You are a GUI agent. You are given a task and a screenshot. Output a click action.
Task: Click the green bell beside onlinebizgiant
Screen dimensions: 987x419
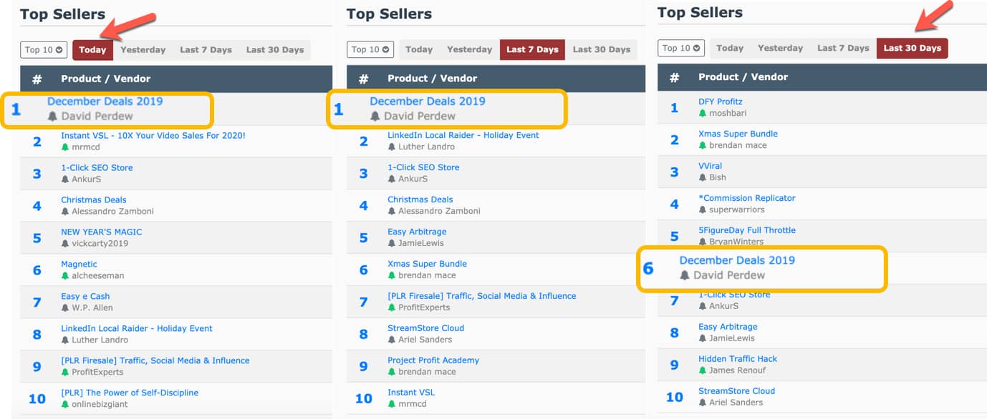pos(65,405)
